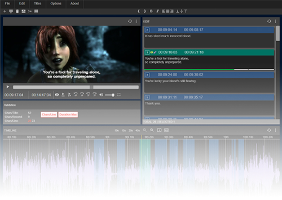Refresh the video panel
Image resolution: width=282 pixels, height=200 pixels.
130,21
